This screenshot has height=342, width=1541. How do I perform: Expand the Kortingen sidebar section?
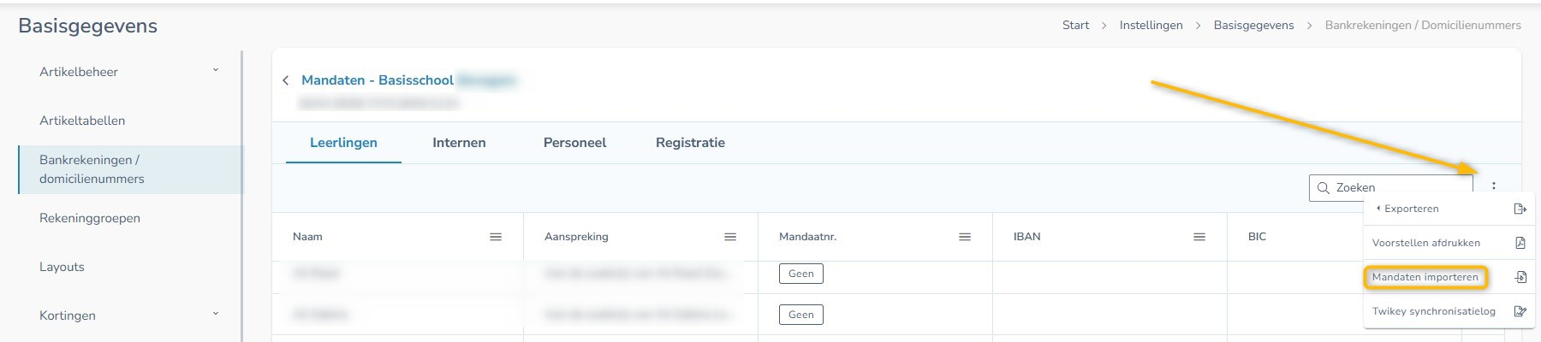(x=216, y=315)
